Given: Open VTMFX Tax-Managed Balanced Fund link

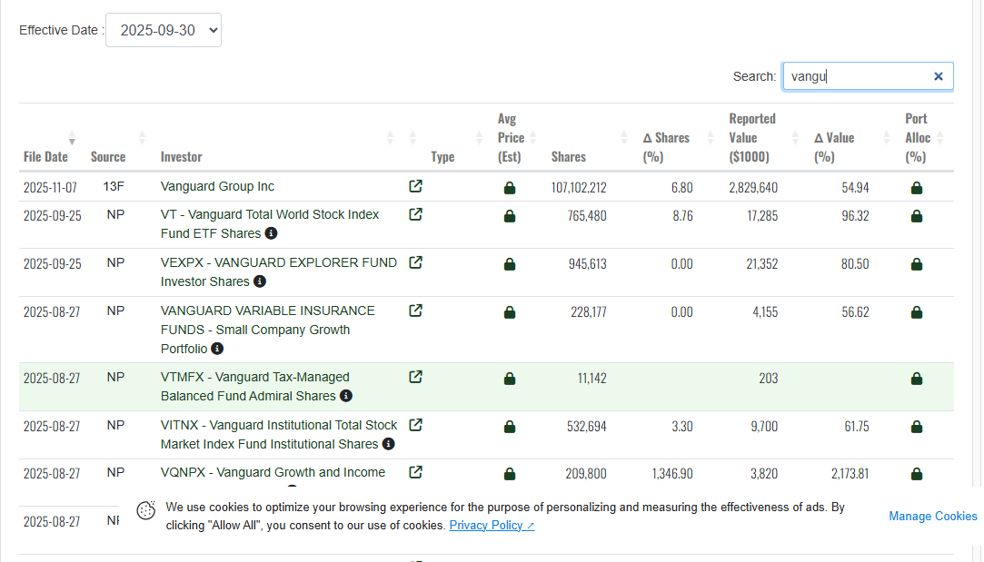Looking at the screenshot, I should pos(254,387).
